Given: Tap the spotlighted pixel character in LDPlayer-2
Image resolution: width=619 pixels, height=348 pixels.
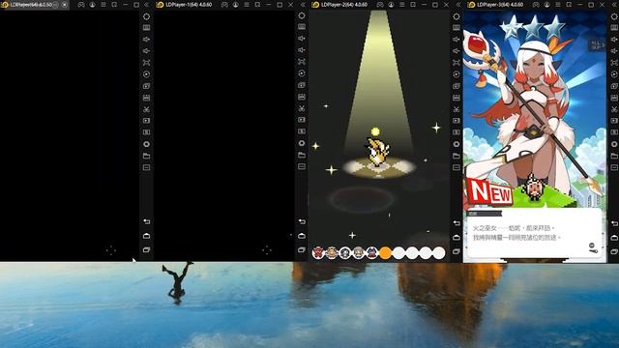Looking at the screenshot, I should click(378, 152).
